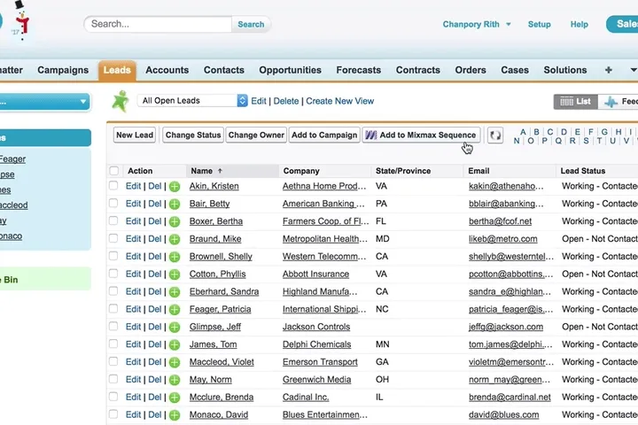
Task: Open the Abbott Insurance company link
Action: pyautogui.click(x=315, y=274)
